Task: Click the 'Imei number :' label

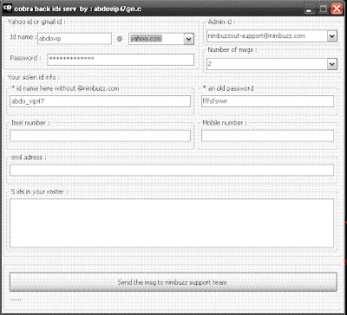Action: pos(30,123)
